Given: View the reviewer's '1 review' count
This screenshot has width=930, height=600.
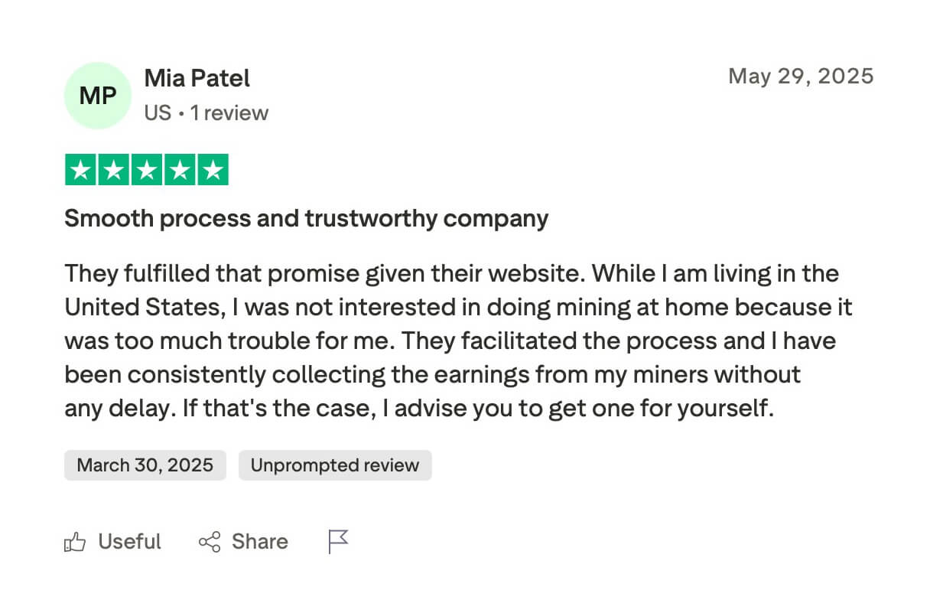Looking at the screenshot, I should 229,113.
